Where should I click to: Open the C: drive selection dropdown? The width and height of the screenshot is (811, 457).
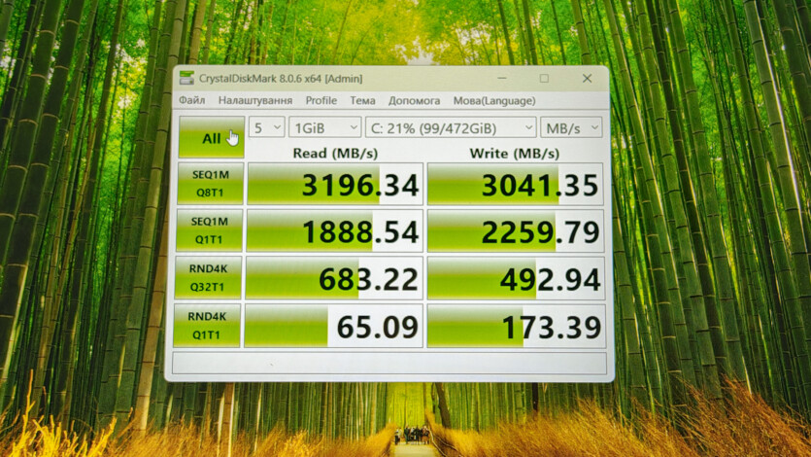click(x=450, y=127)
